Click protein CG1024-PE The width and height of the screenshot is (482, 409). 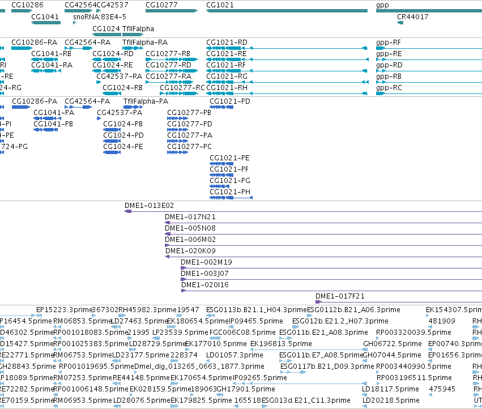[x=123, y=147]
